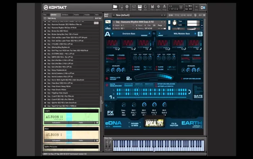Screen dimensions: 253x159
Task: Click the gate sequencer loop icon
Action: pos(190,92)
